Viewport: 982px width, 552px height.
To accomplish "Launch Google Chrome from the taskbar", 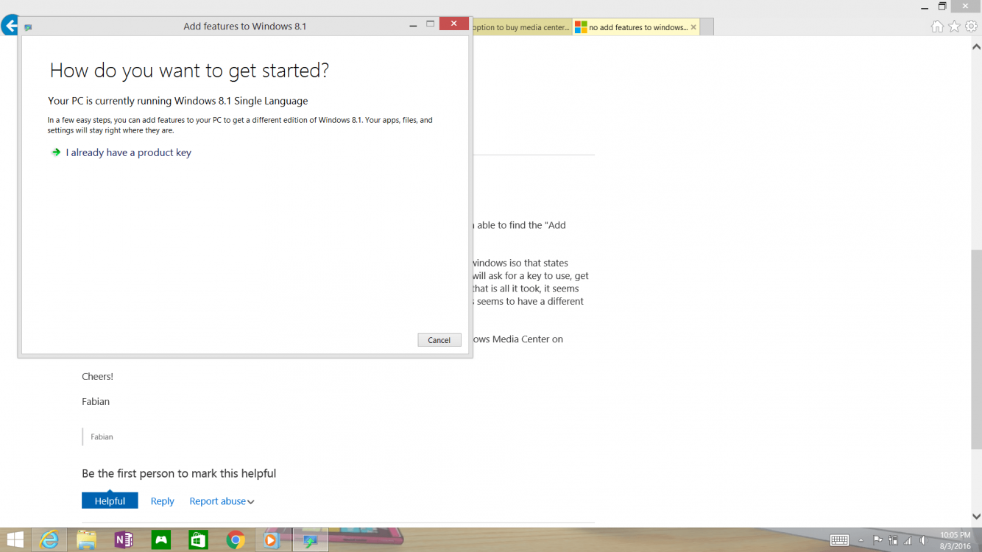I will coord(236,539).
